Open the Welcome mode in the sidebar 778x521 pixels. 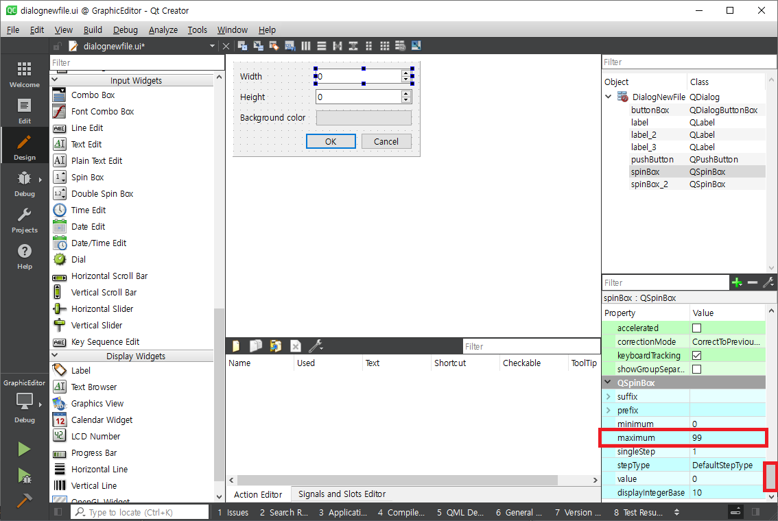pos(24,75)
